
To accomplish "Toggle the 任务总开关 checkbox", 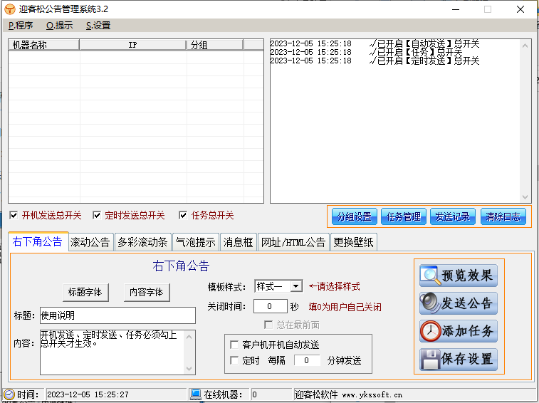I will (183, 215).
